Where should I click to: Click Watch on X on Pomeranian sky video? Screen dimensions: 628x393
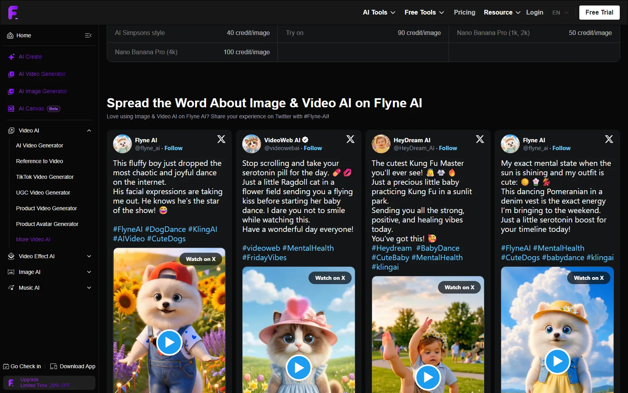(589, 278)
